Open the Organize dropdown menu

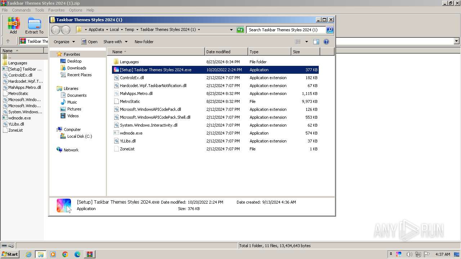click(64, 42)
